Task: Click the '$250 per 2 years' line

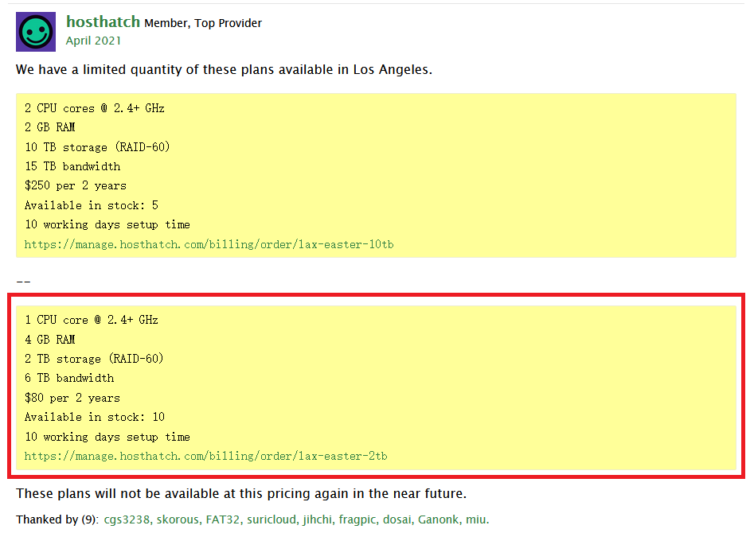Action: (x=76, y=185)
